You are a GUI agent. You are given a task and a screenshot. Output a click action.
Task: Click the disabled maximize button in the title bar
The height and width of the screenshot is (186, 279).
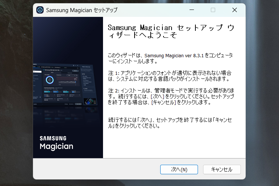pos(213,10)
